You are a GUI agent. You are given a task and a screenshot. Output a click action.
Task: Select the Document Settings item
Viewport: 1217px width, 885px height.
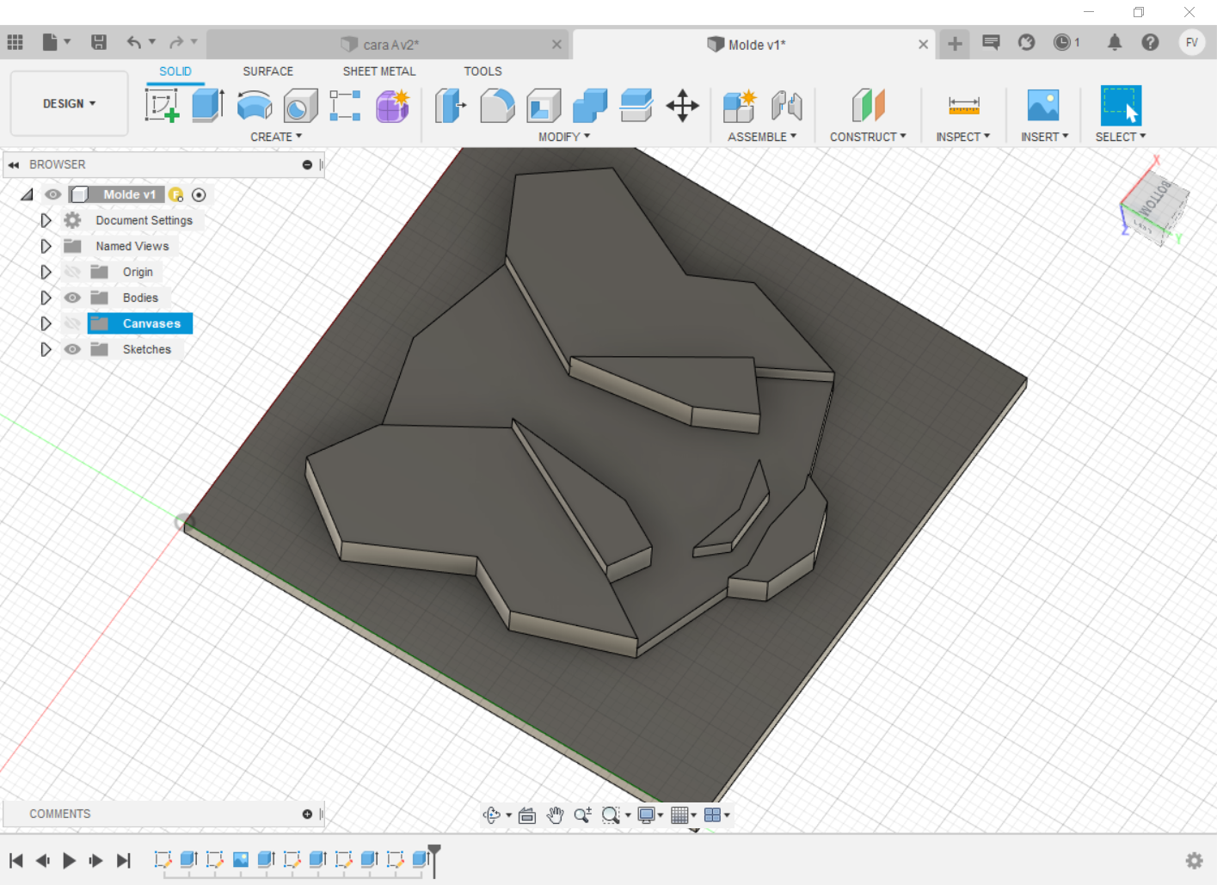click(x=144, y=220)
